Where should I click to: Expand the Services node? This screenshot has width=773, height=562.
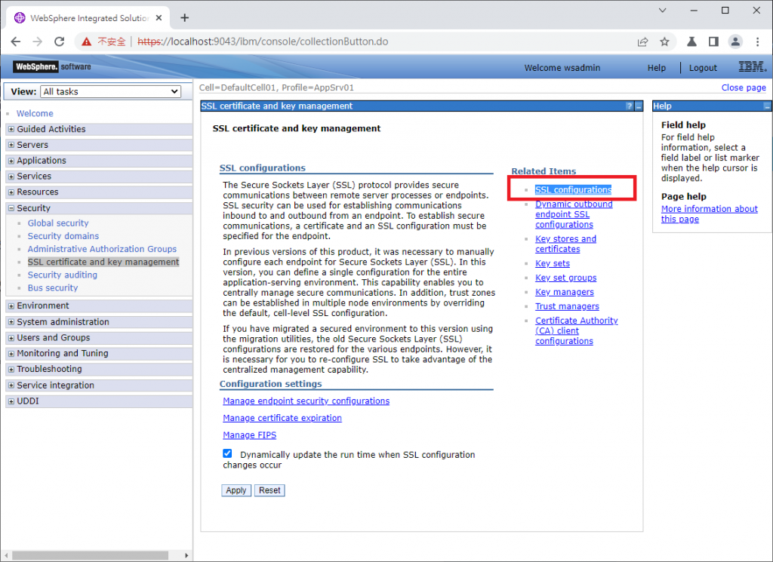coord(11,177)
